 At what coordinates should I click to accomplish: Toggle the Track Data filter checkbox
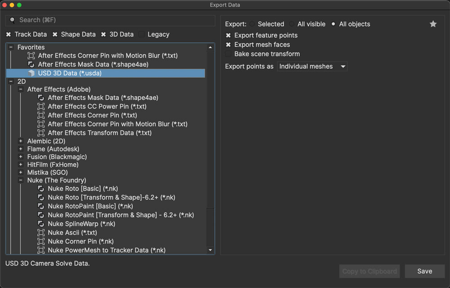(x=9, y=35)
